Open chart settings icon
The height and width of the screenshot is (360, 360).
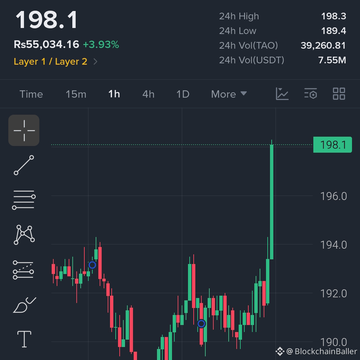311,94
